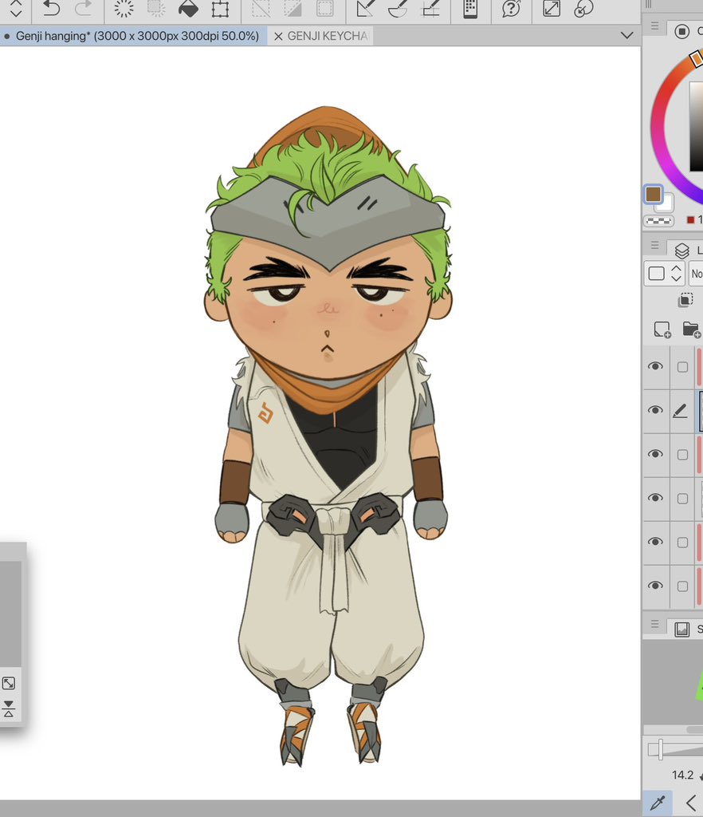Open the Layer panel hamburger menu

(x=654, y=245)
